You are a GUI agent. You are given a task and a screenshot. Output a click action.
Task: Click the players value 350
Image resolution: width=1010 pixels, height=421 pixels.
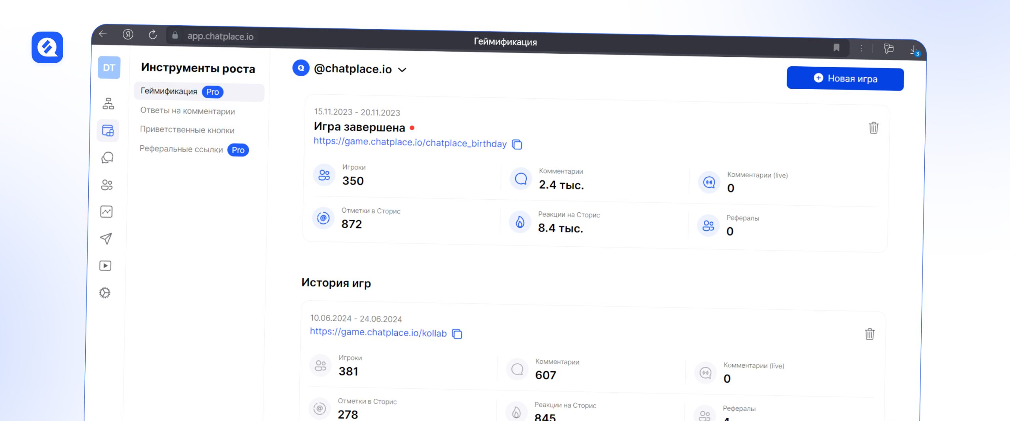(x=353, y=181)
